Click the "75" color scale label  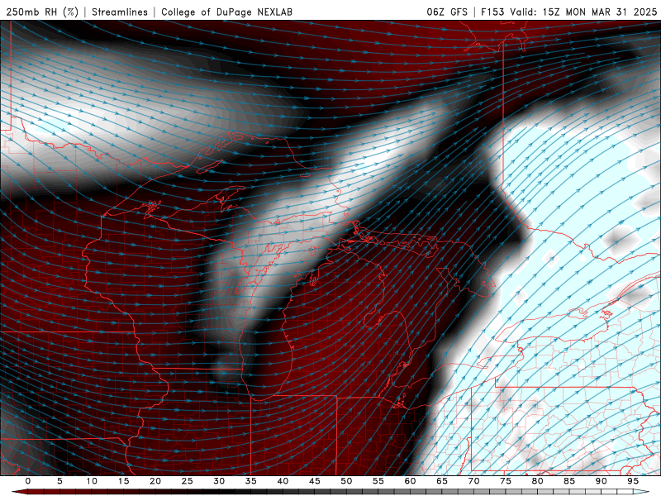(506, 481)
